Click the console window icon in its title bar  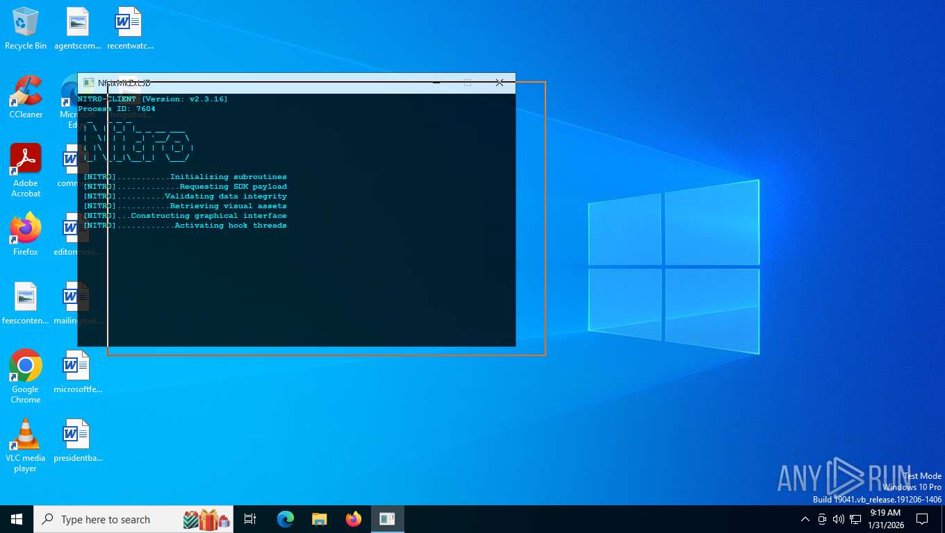[x=88, y=83]
